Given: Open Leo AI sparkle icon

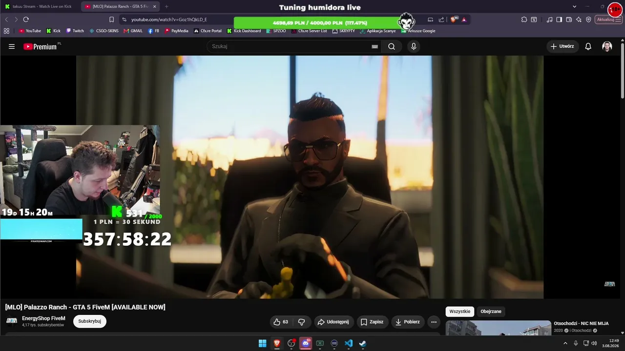Looking at the screenshot, I should pyautogui.click(x=579, y=19).
